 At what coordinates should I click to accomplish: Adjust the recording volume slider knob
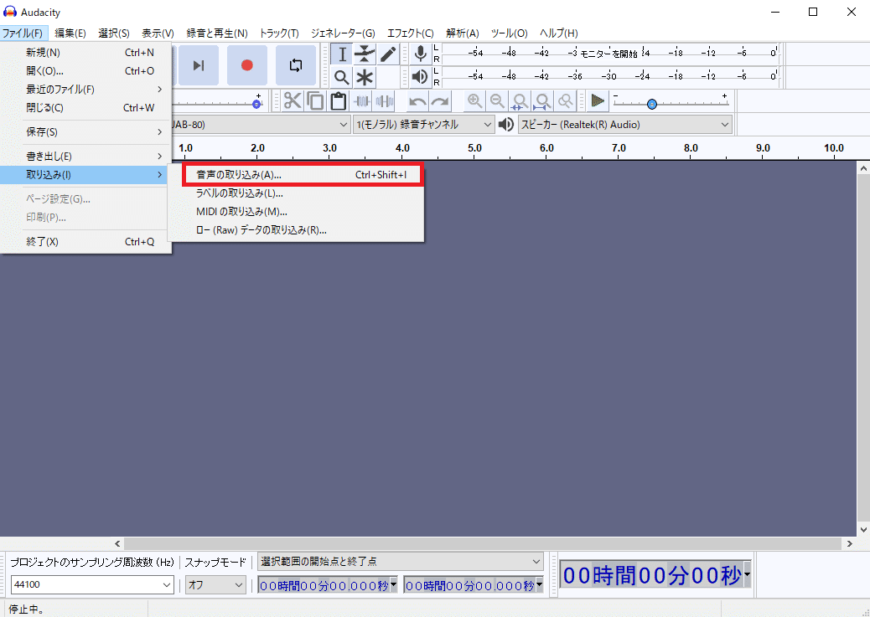(257, 104)
